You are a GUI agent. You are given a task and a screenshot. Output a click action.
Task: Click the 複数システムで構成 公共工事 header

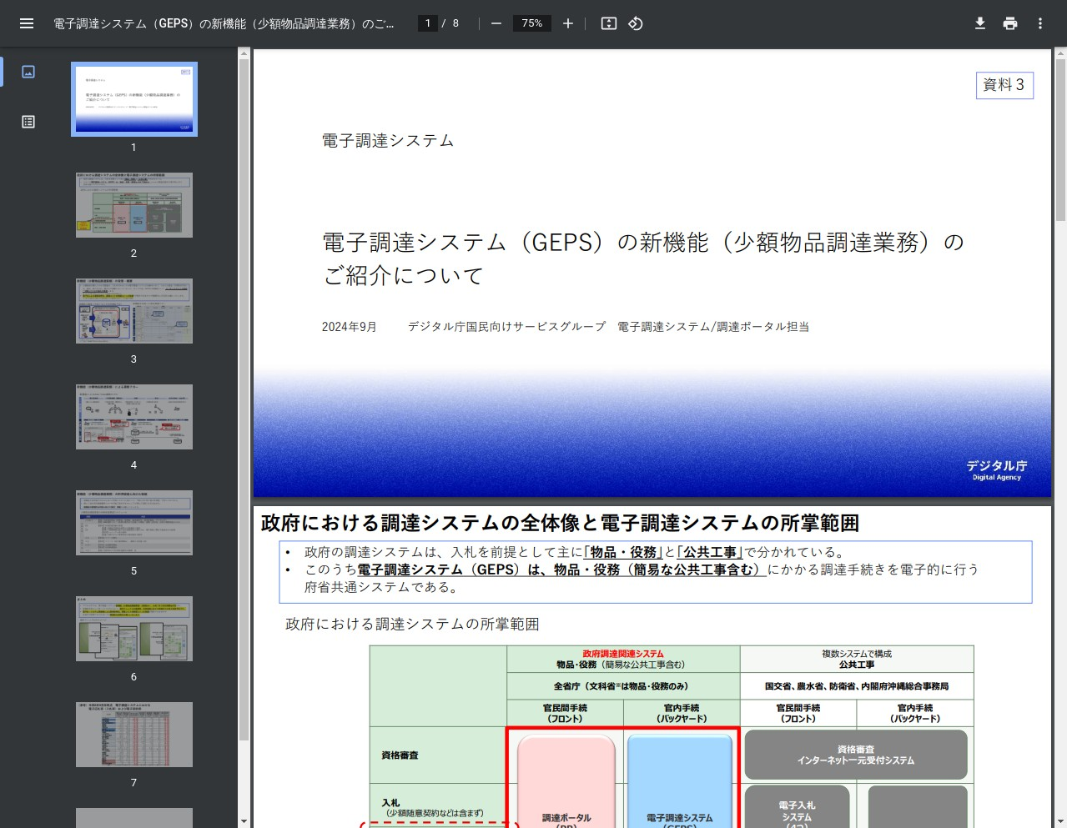857,659
